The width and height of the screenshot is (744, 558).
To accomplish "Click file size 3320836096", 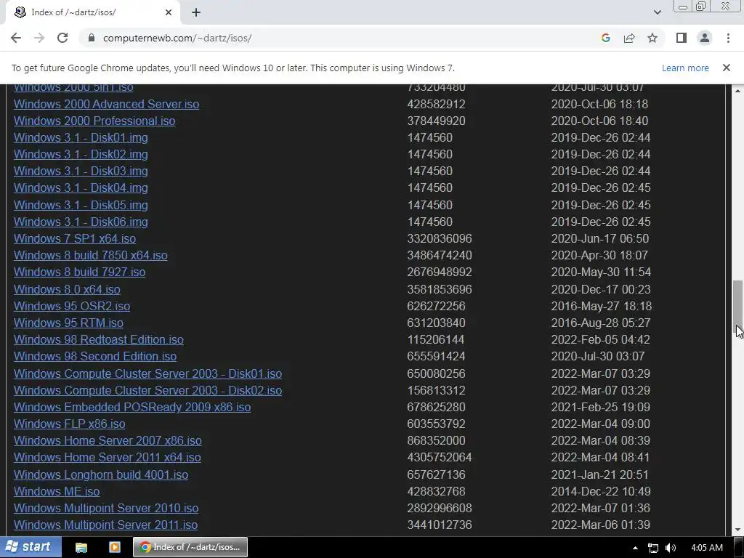I will click(x=440, y=238).
